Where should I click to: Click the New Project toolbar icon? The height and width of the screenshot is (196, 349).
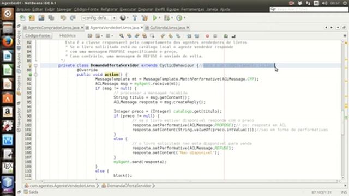[x=32, y=18]
